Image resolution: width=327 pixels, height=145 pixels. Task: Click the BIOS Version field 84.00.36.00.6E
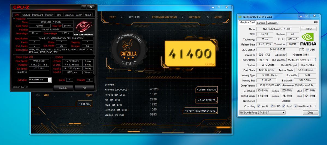[x=277, y=50]
